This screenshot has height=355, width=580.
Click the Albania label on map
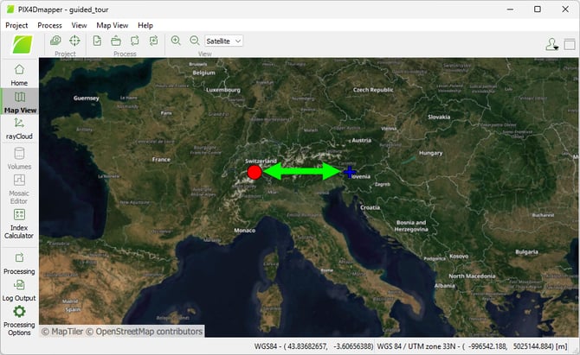[445, 286]
